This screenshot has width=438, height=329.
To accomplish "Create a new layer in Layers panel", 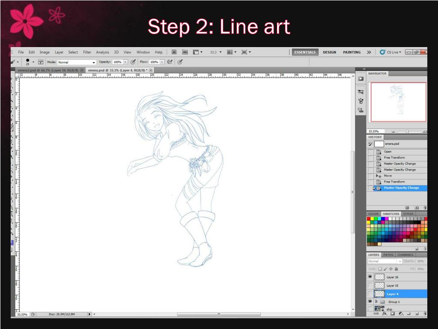I will coord(417,314).
